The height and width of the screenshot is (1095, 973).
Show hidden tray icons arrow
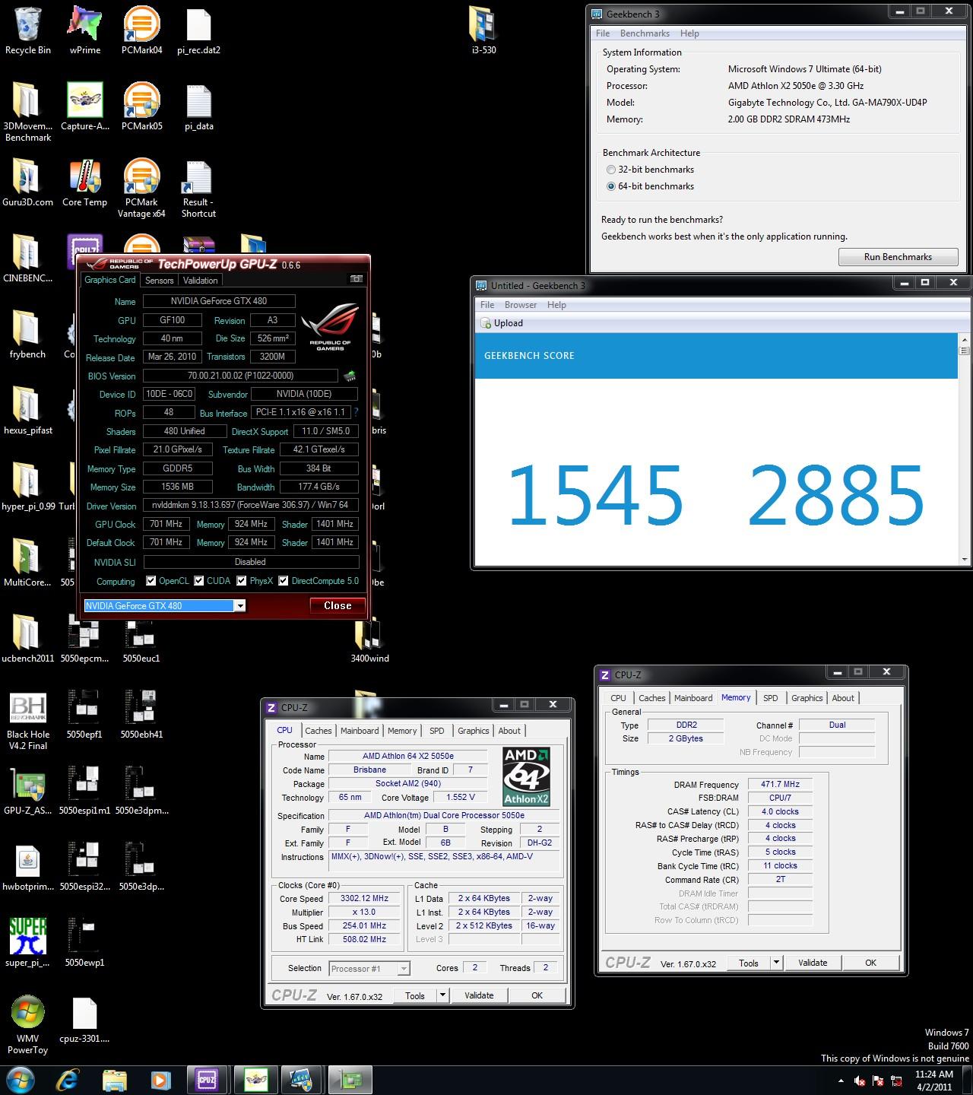point(841,1081)
